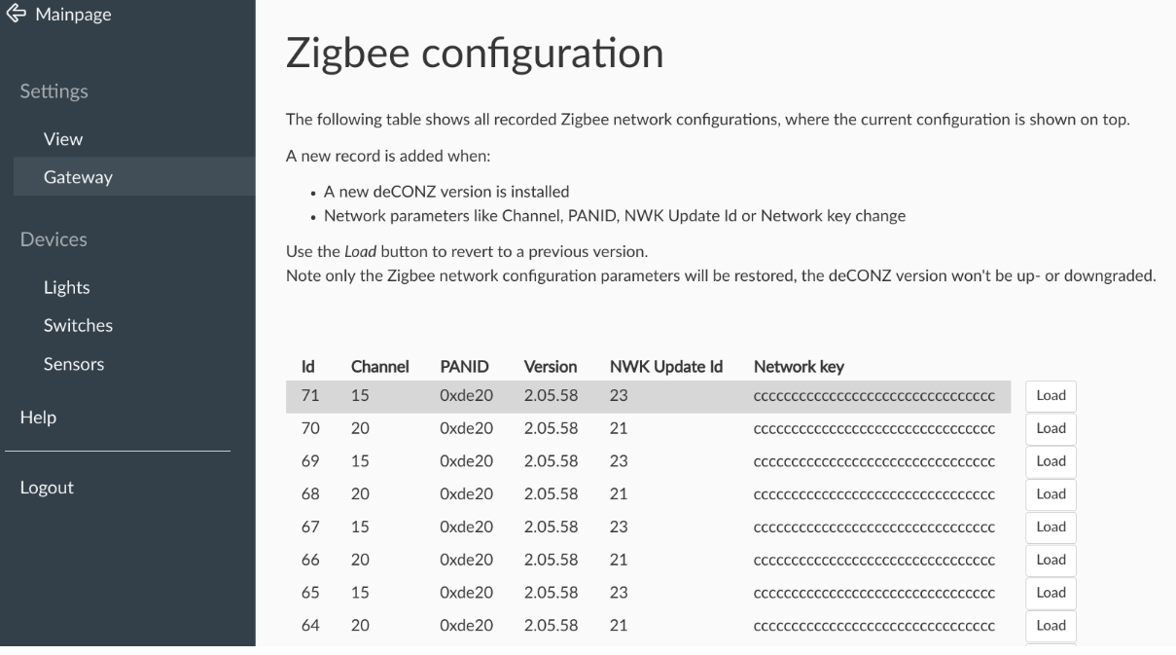Open the Help section
This screenshot has height=655, width=1176.
tap(38, 418)
